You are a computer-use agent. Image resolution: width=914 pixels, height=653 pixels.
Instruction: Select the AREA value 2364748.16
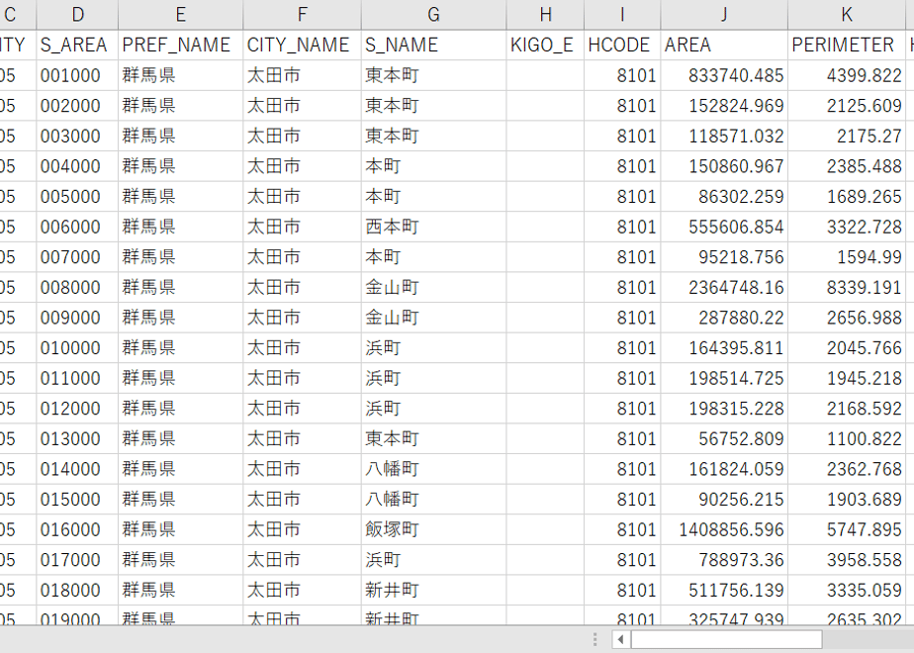[x=724, y=288]
